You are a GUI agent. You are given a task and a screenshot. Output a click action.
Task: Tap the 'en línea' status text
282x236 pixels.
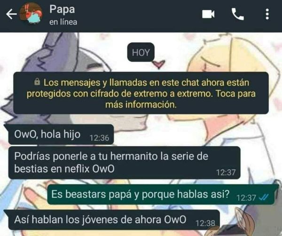click(63, 22)
